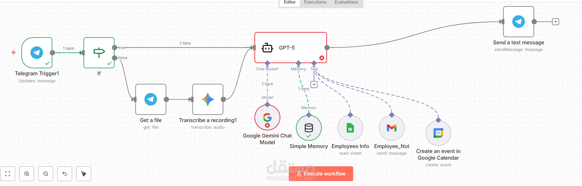Click the sendMessage: message subtitle
Screen dimensions: 582x186
tap(519, 50)
